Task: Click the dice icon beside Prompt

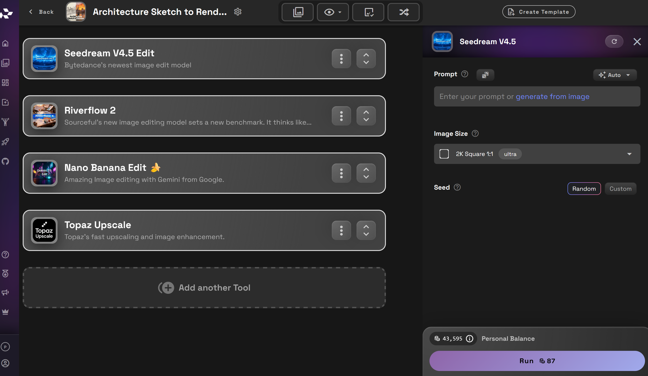Action: point(485,75)
